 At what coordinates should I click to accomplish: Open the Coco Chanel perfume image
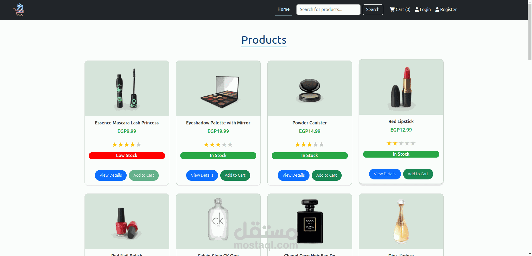(310, 221)
